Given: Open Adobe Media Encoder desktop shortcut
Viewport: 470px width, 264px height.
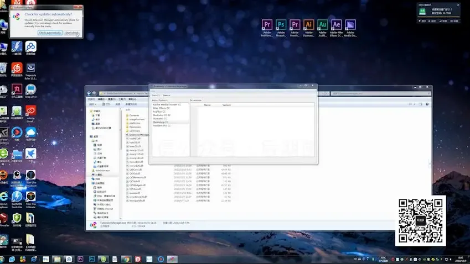Looking at the screenshot, I should coord(350,28).
